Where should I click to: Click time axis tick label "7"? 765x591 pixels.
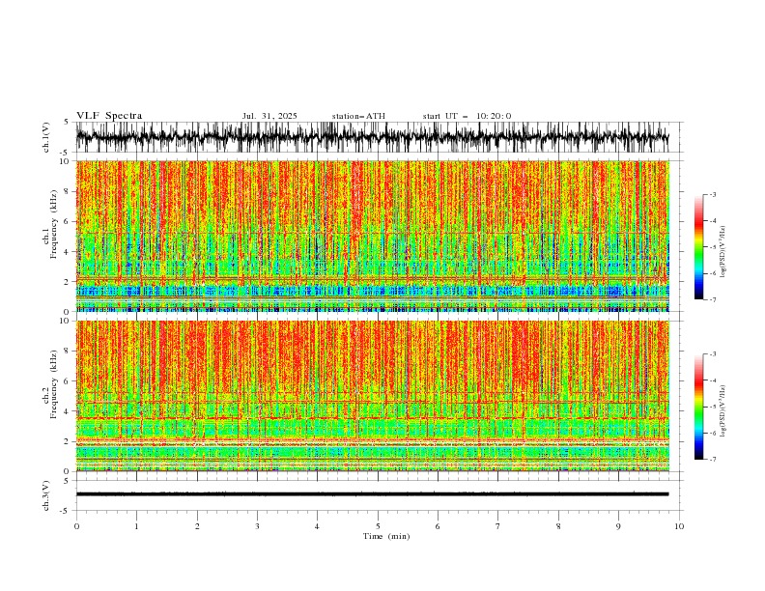point(497,526)
